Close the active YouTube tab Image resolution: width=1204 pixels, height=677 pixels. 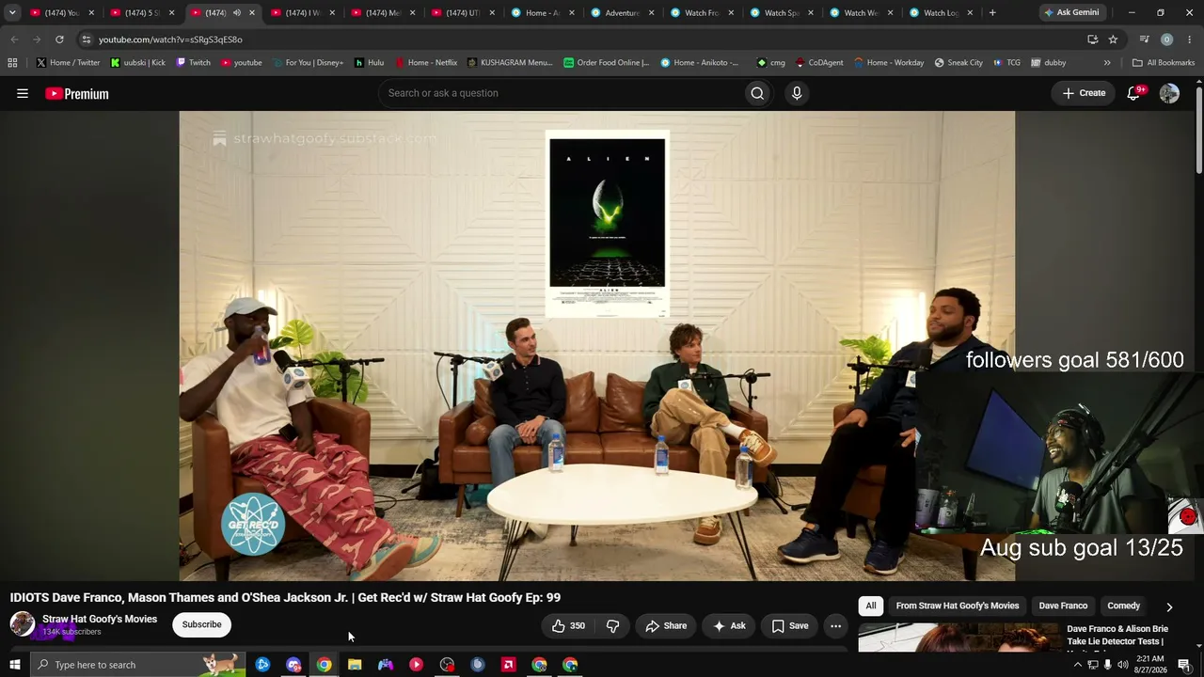pyautogui.click(x=251, y=13)
